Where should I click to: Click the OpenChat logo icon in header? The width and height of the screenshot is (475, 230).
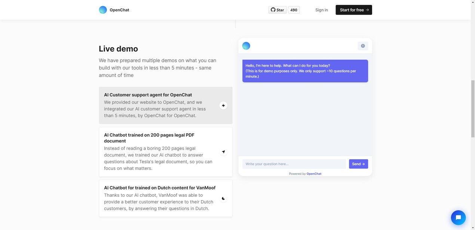click(x=103, y=10)
